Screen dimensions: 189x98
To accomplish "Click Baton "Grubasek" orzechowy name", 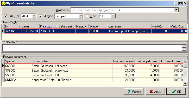I will (x=72, y=71).
